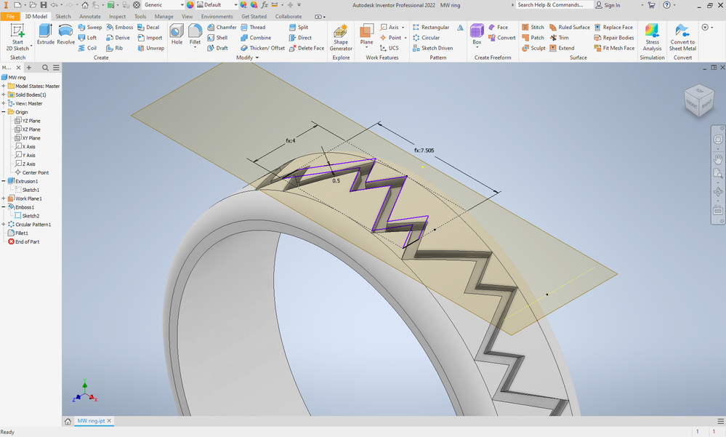Viewport: 726px width, 437px height.
Task: Expand the Work Plane1 node
Action: tap(4, 199)
